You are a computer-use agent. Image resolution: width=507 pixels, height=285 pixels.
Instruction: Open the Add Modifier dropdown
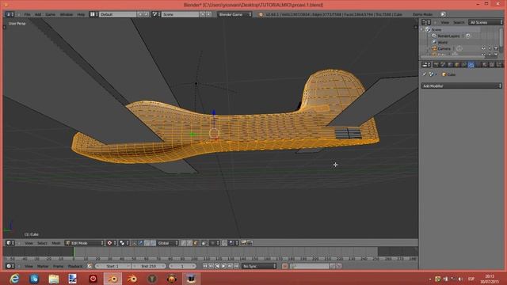(x=461, y=86)
